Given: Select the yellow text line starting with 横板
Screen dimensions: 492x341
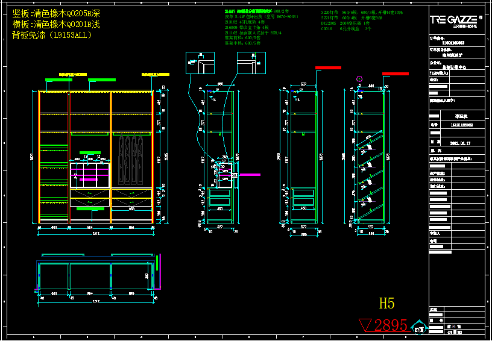Looking at the screenshot, I should tap(56, 25).
